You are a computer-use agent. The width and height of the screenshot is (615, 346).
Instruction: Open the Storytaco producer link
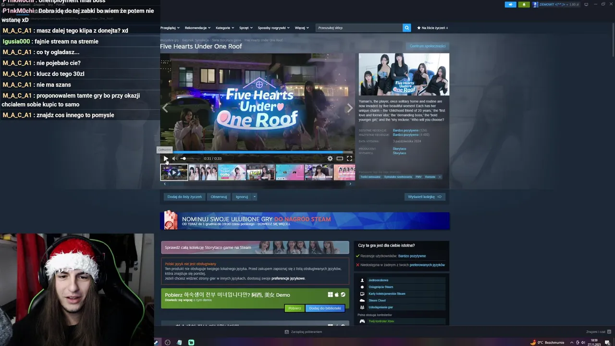coord(399,149)
